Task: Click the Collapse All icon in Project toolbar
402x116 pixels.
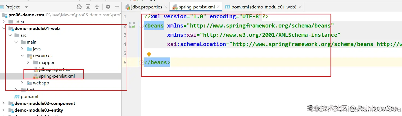Action: [97, 7]
